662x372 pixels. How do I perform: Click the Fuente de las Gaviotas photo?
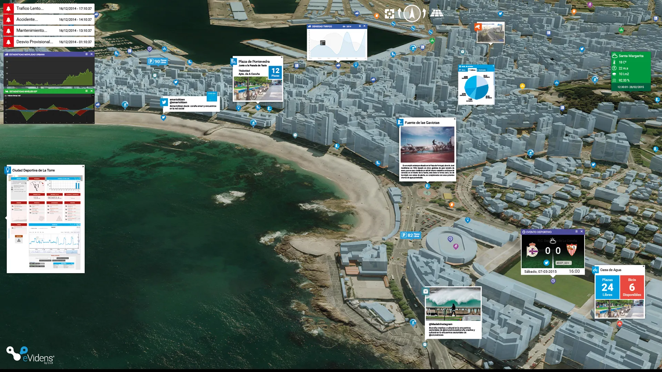[427, 144]
